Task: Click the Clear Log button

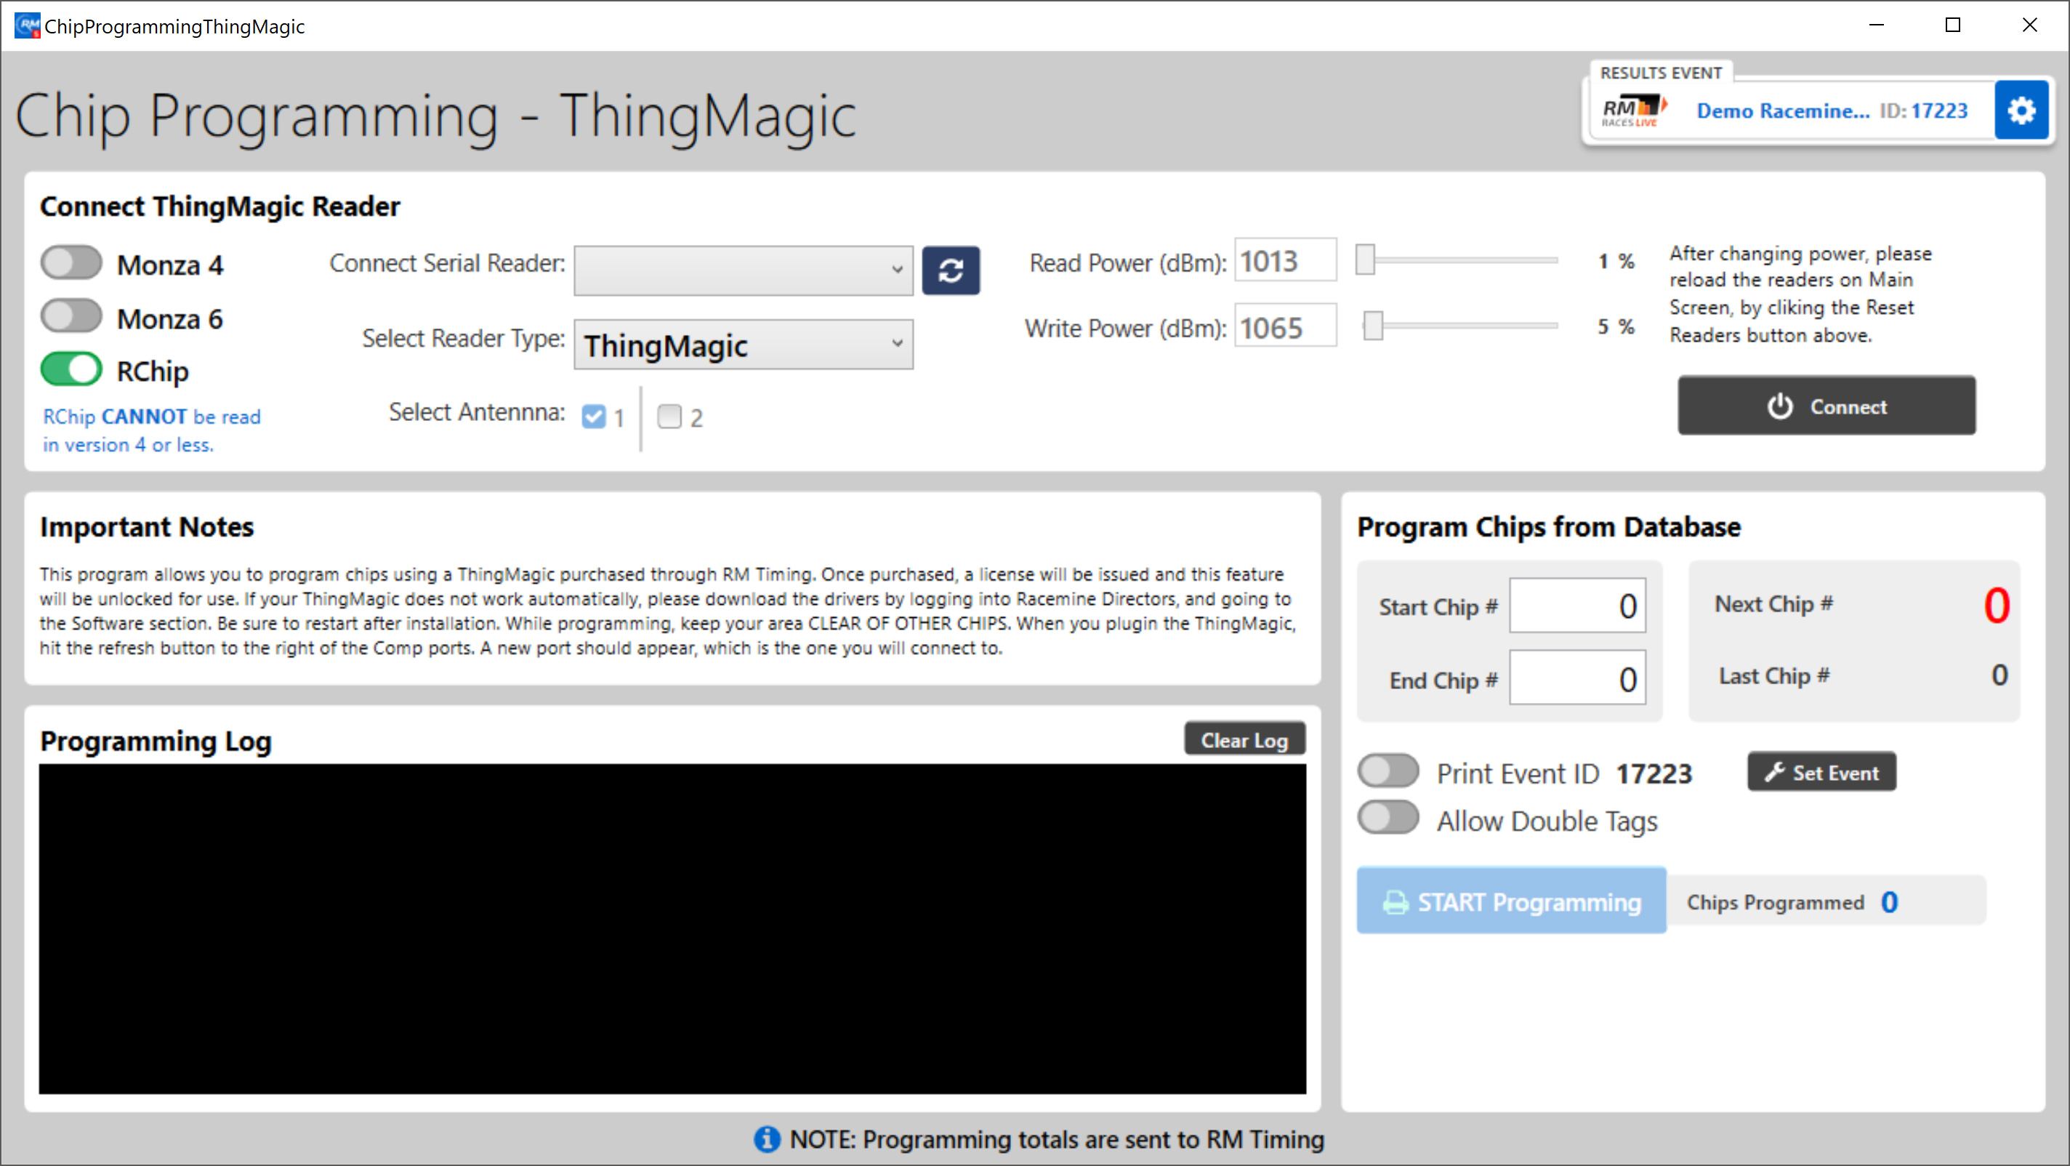Action: pos(1244,739)
